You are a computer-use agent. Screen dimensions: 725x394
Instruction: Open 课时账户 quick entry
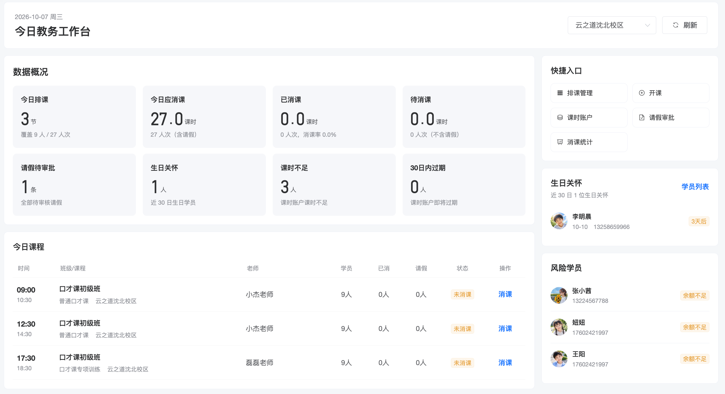click(589, 118)
